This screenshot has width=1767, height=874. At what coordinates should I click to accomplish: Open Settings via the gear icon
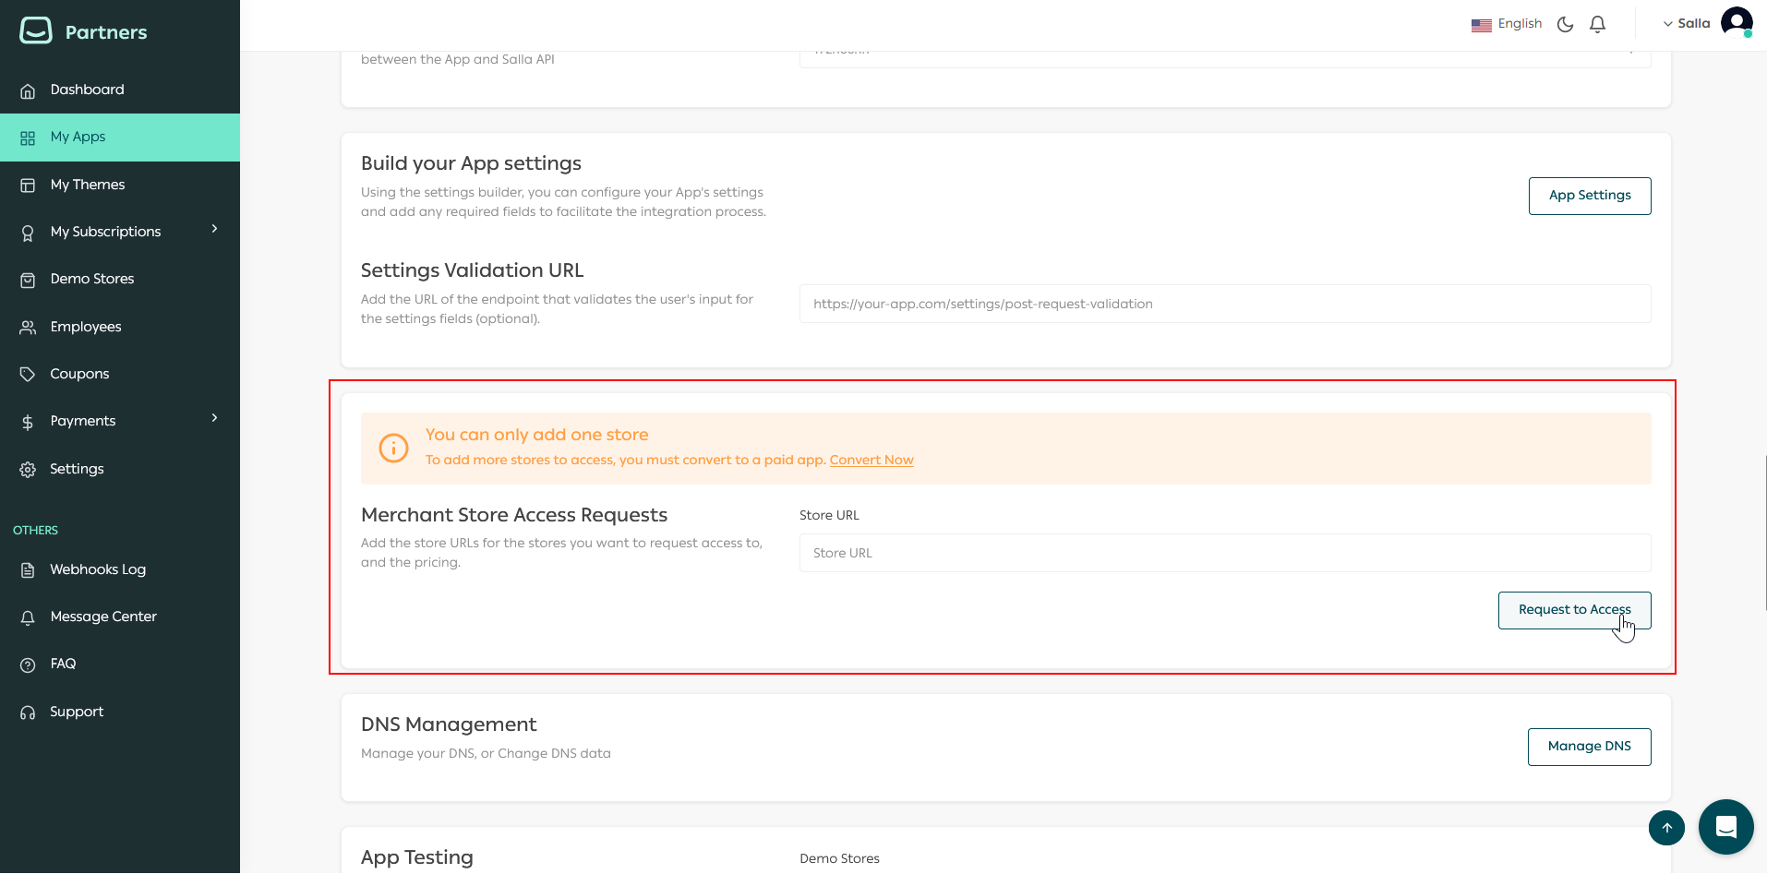point(29,468)
